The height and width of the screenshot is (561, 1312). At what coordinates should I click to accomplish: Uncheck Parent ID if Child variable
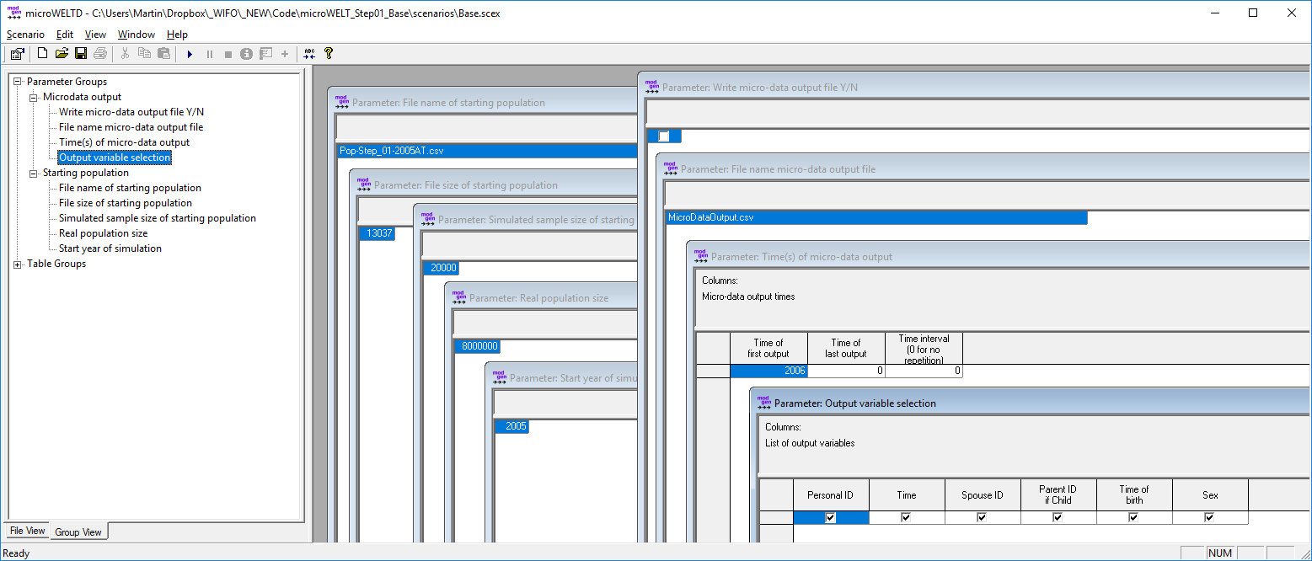click(1058, 518)
